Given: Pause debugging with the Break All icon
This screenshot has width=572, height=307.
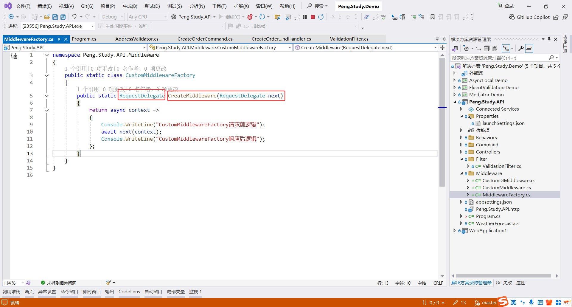Looking at the screenshot, I should pyautogui.click(x=304, y=17).
